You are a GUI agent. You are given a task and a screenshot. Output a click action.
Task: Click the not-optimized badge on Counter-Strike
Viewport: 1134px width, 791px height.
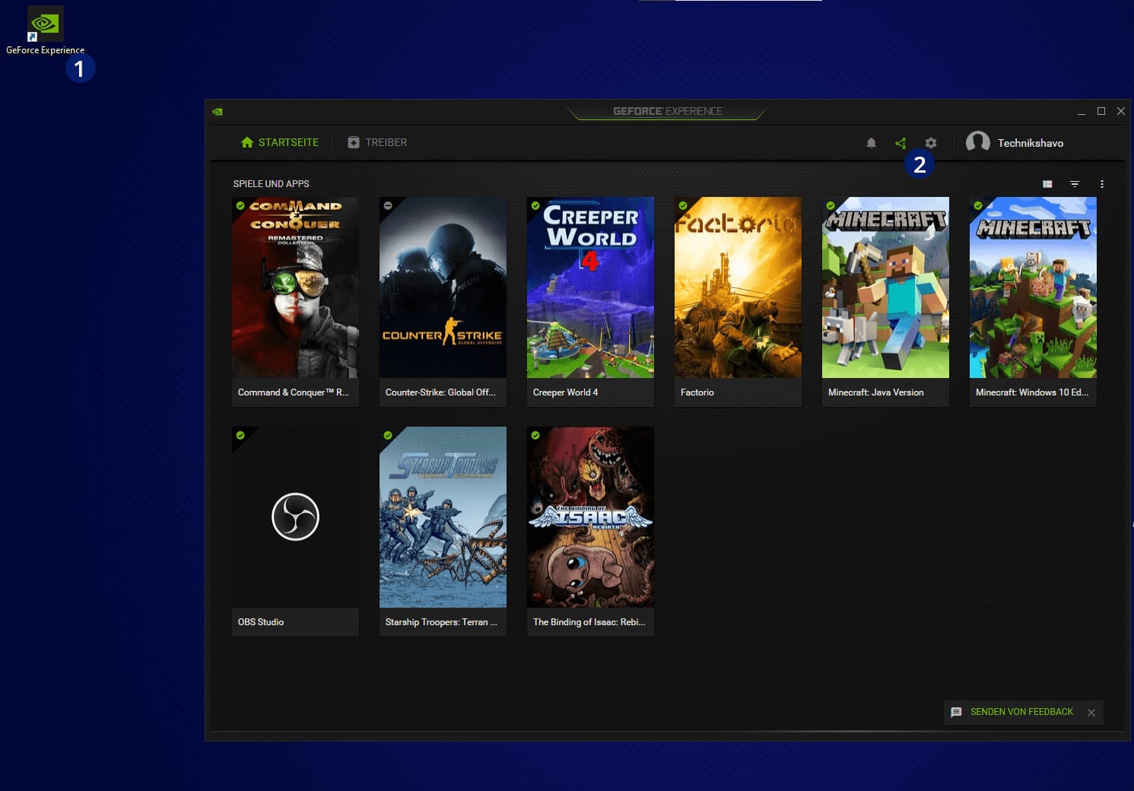[388, 206]
